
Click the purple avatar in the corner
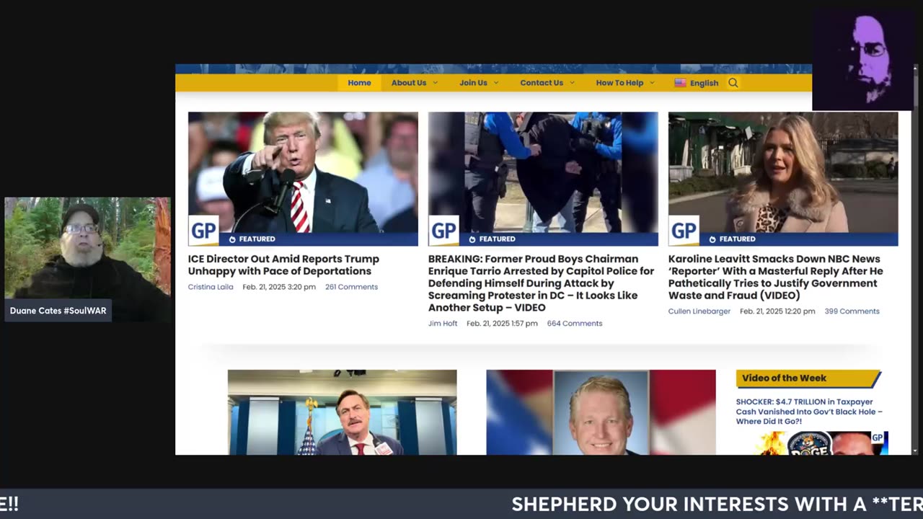coord(864,59)
